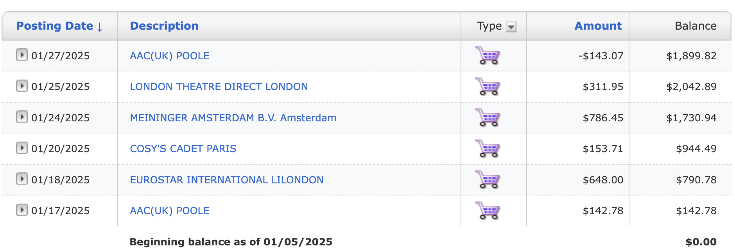This screenshot has height=252, width=735.
Task: Click the shopping cart icon for 01/27/2025 transaction
Action: 488,55
